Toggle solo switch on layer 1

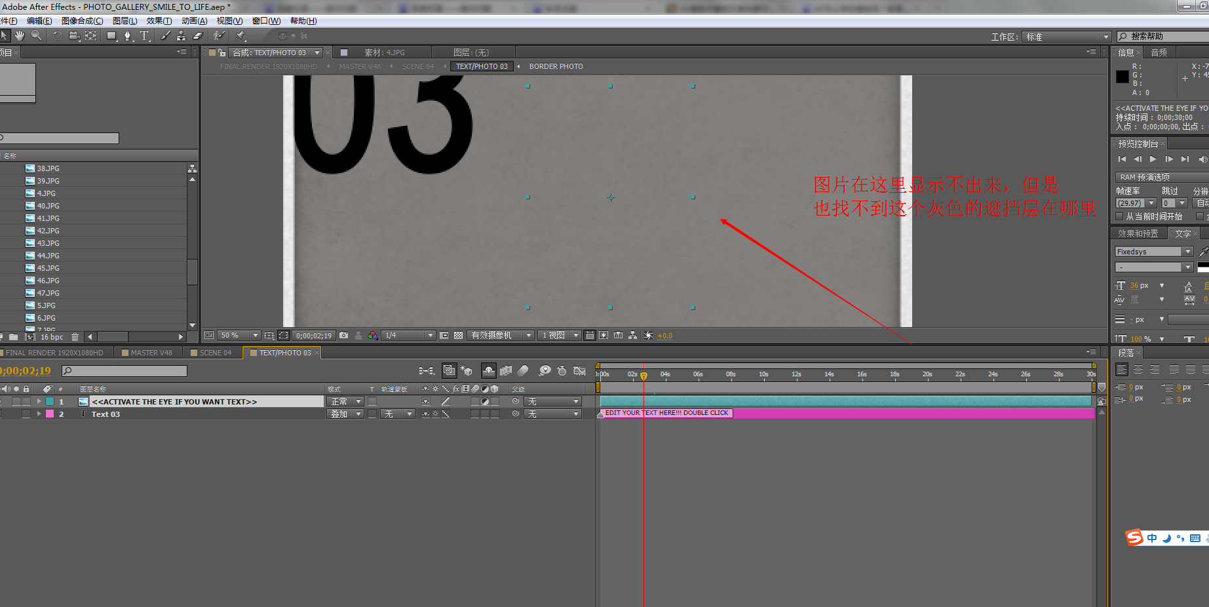[x=16, y=401]
